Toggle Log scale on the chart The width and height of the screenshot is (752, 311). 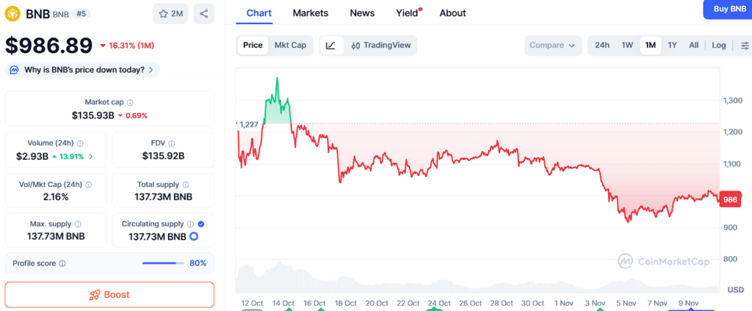click(718, 45)
